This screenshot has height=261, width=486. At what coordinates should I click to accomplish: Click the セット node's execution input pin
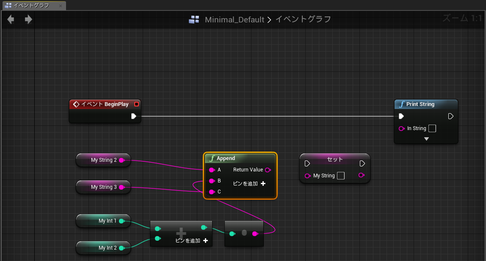click(307, 163)
